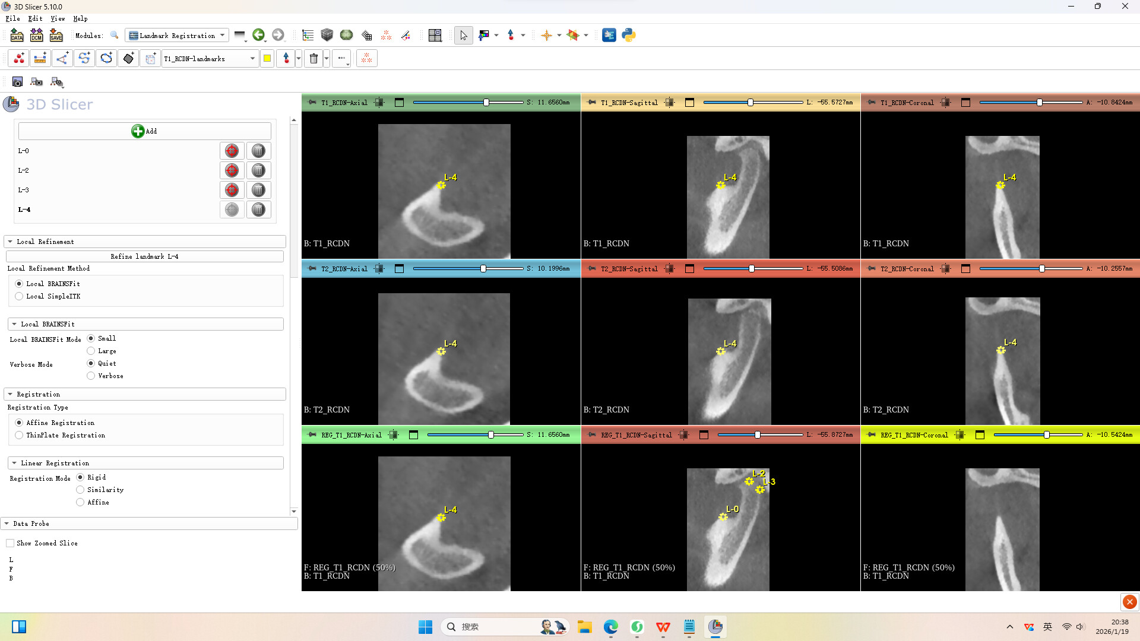Click the Python console icon
This screenshot has height=641, width=1140.
click(x=629, y=35)
